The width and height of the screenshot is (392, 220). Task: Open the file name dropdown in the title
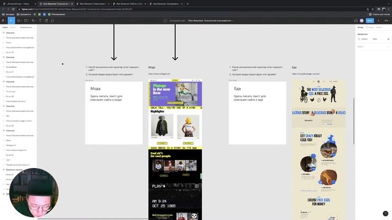point(233,21)
